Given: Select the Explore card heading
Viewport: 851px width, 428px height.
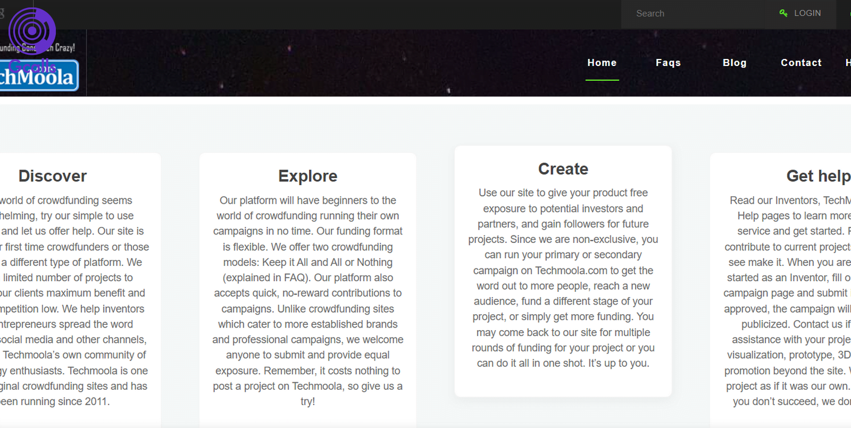Looking at the screenshot, I should coord(307,176).
